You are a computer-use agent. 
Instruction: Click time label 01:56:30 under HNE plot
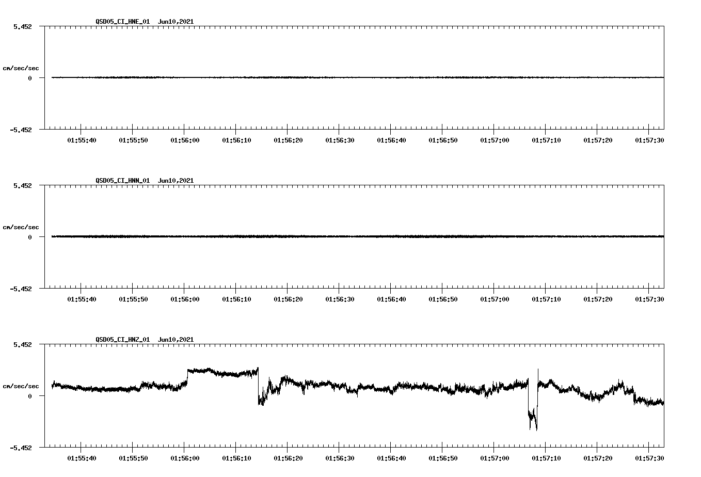(340, 140)
